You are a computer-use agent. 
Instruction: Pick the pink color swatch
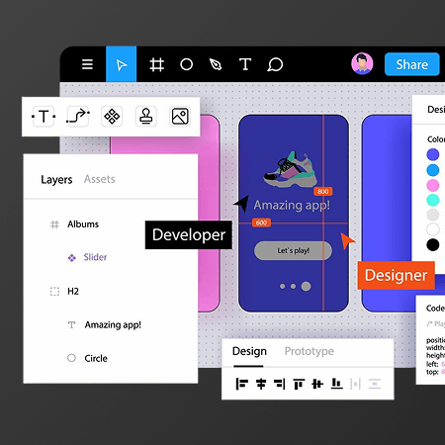point(433,185)
